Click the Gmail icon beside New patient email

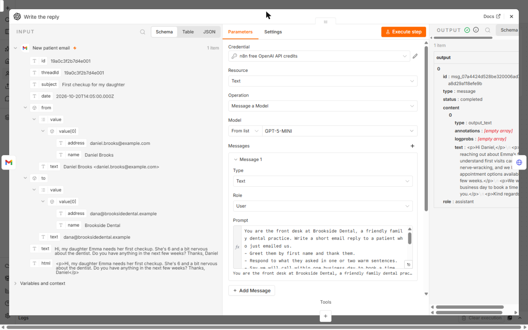25,48
